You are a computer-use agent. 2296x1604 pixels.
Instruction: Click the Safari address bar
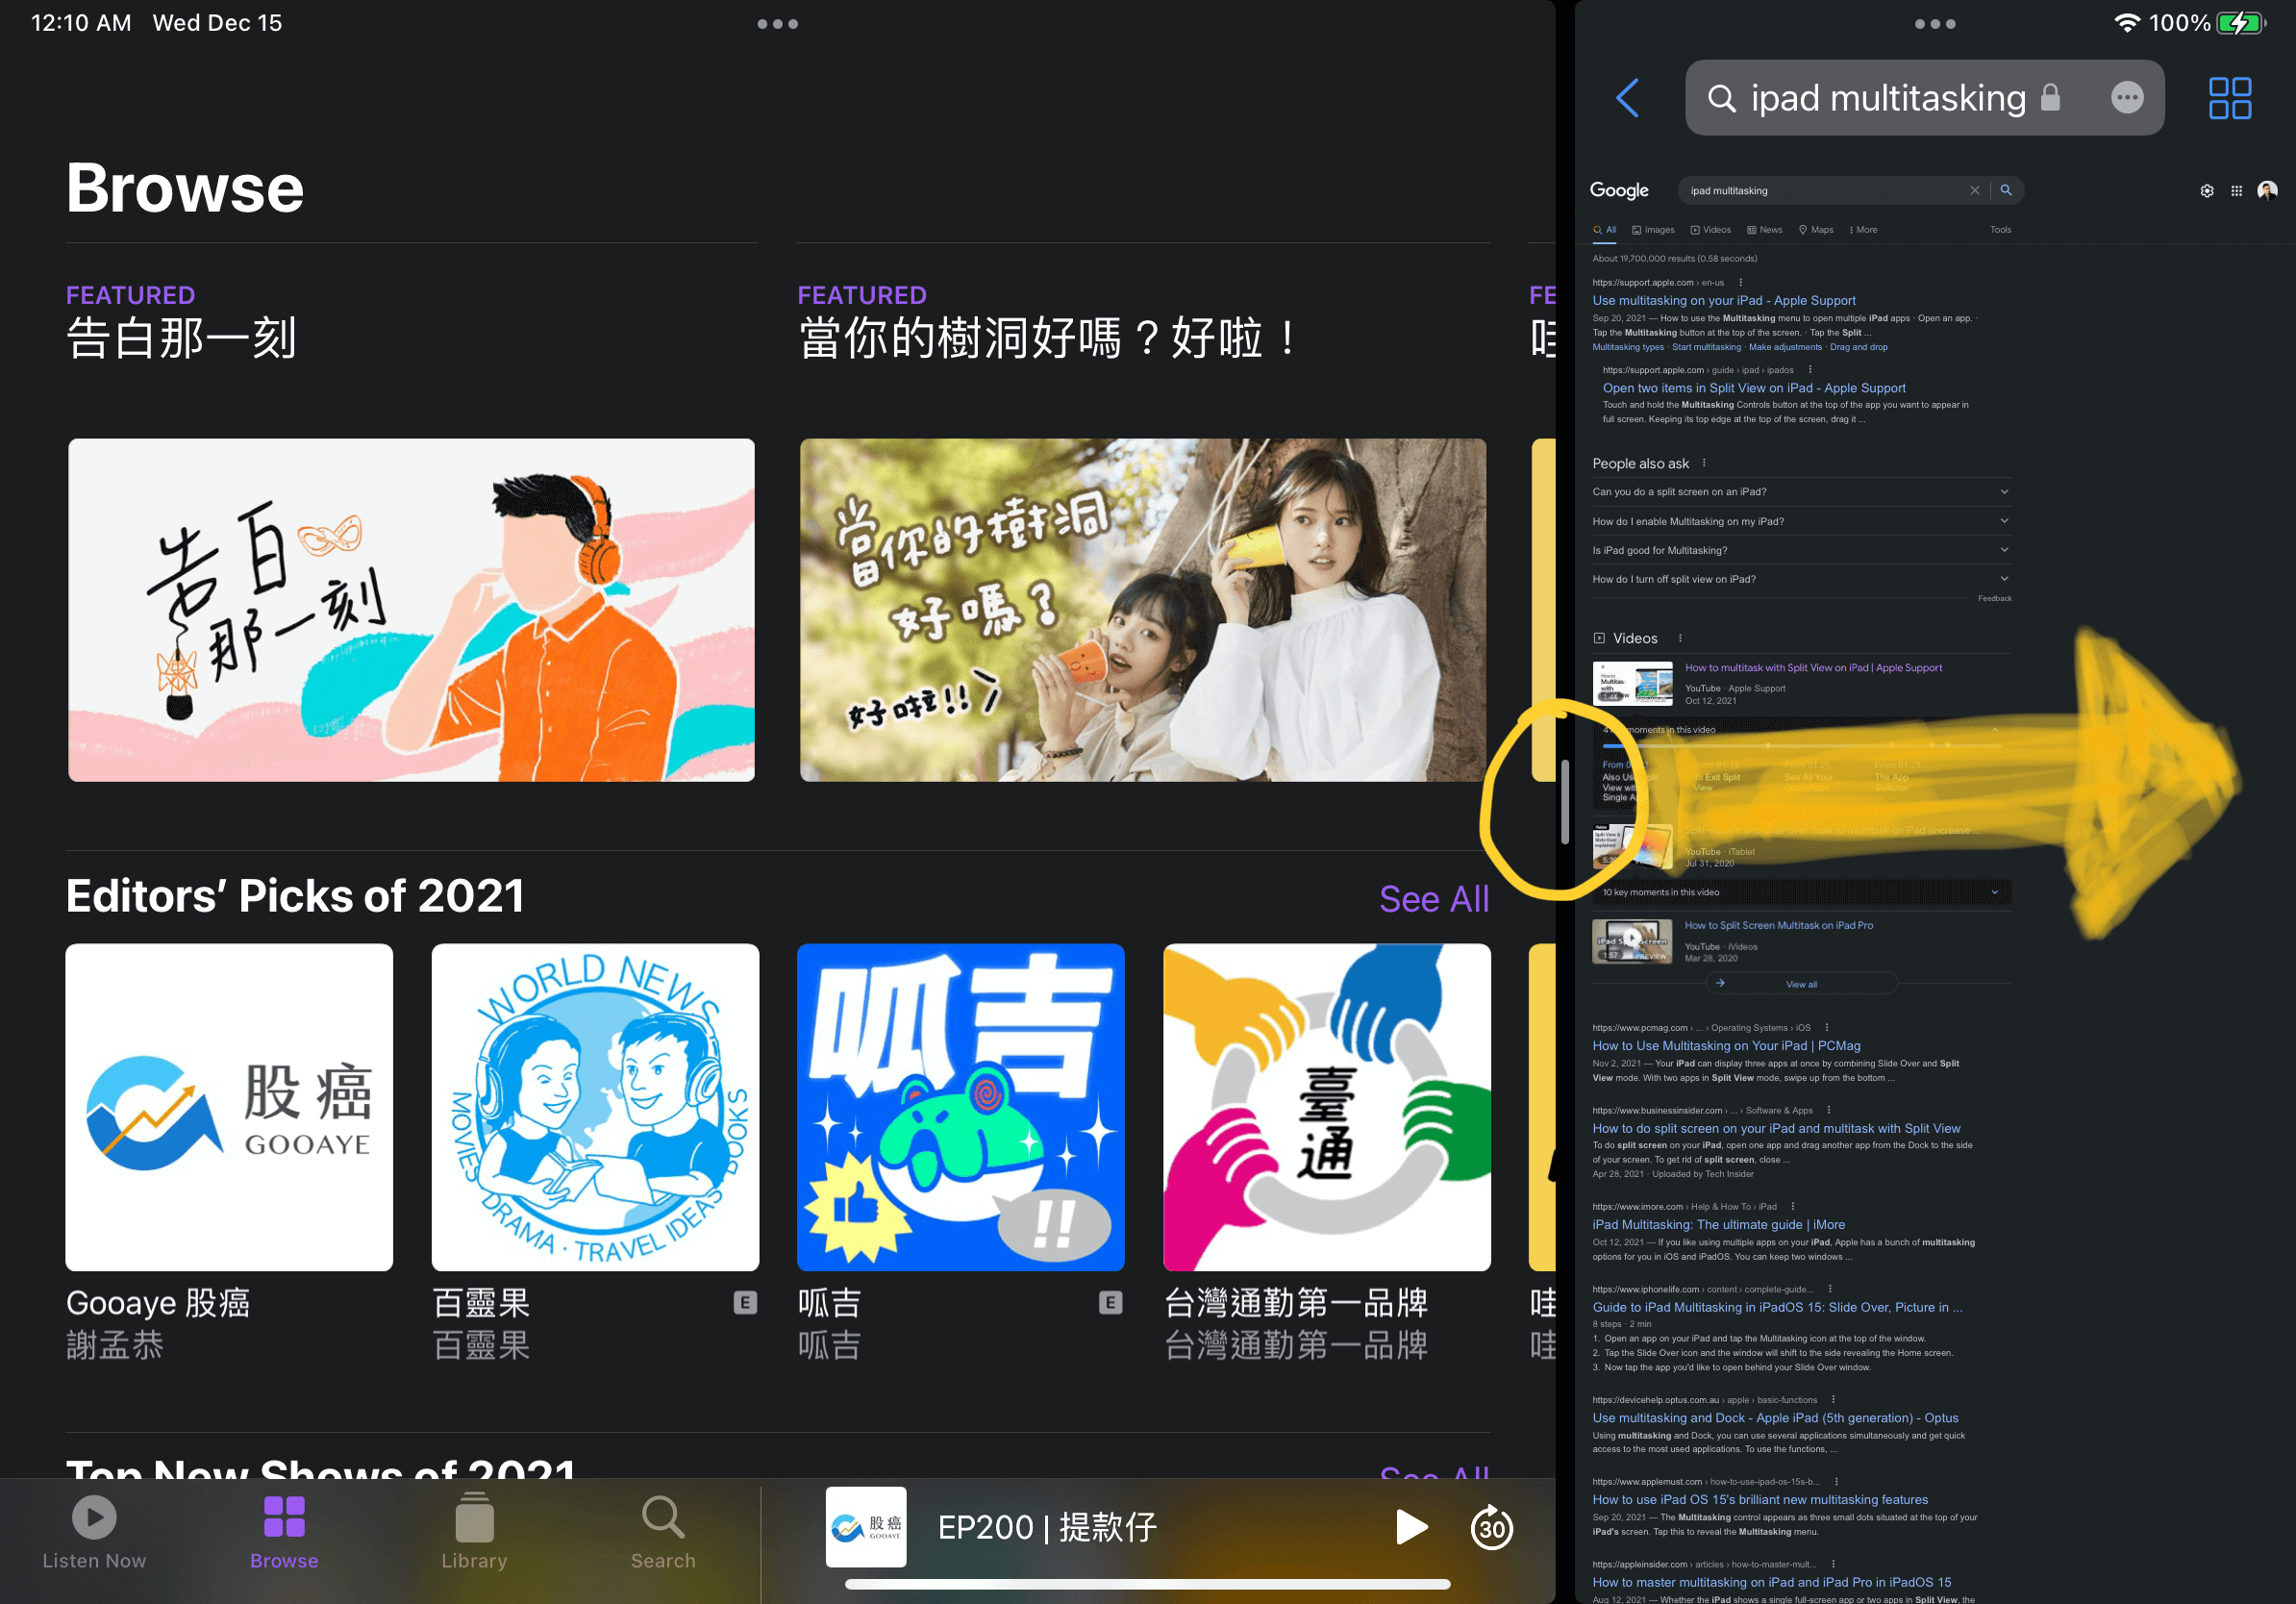[1924, 98]
